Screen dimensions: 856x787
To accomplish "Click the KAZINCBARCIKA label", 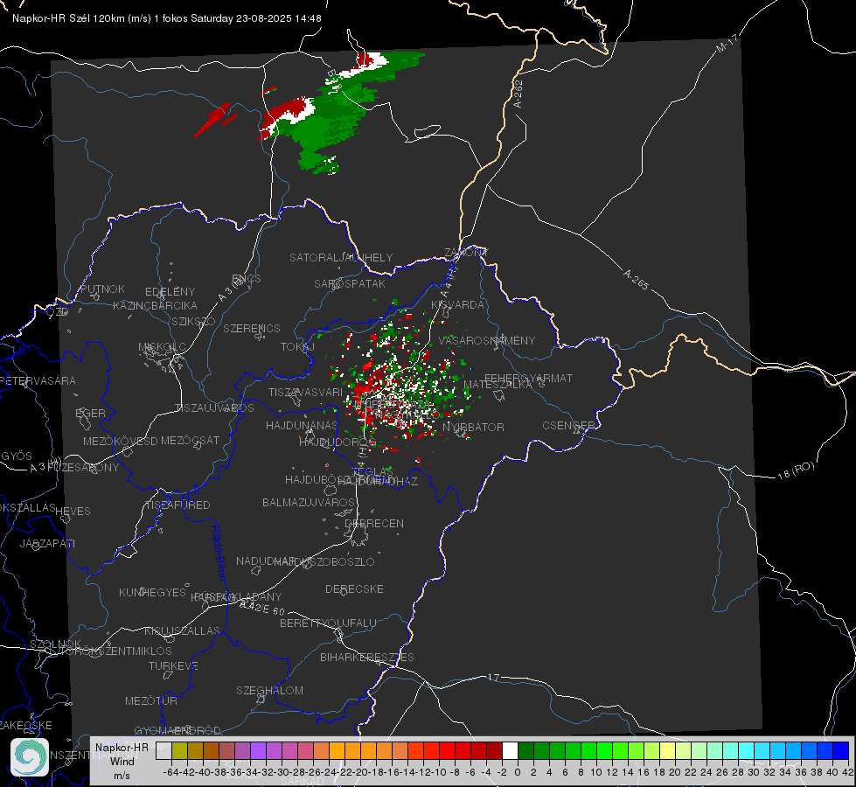I will coord(155,306).
